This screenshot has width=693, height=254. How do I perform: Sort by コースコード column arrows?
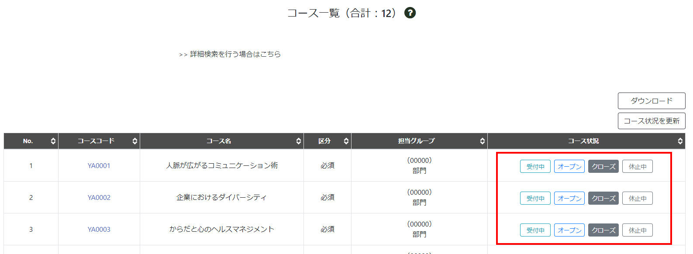pyautogui.click(x=134, y=141)
